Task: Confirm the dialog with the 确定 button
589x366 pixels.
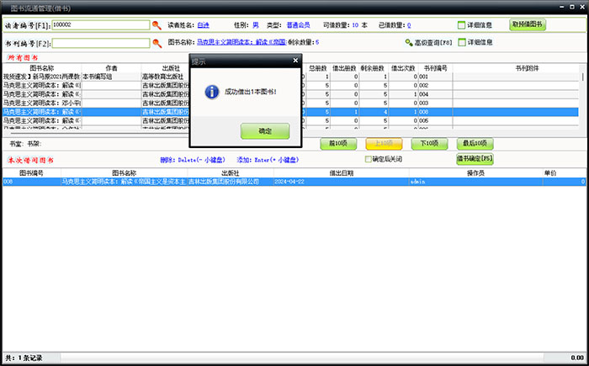Action: 265,131
